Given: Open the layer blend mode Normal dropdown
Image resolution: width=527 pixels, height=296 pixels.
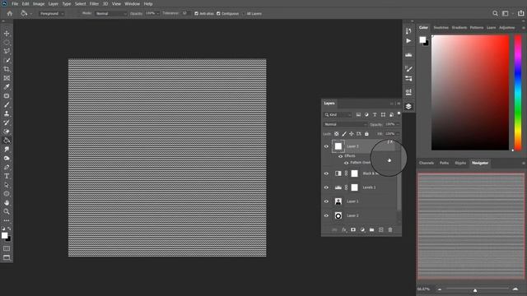Looking at the screenshot, I should [345, 124].
